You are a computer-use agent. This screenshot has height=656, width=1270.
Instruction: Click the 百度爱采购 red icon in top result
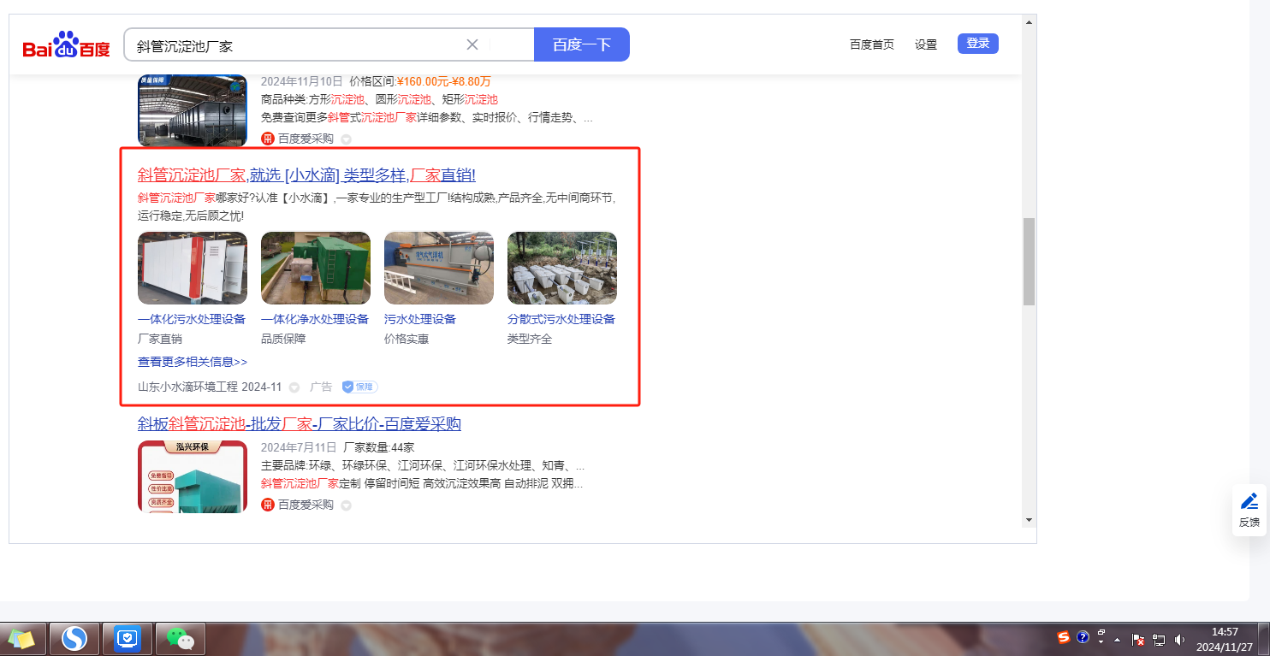pos(268,139)
